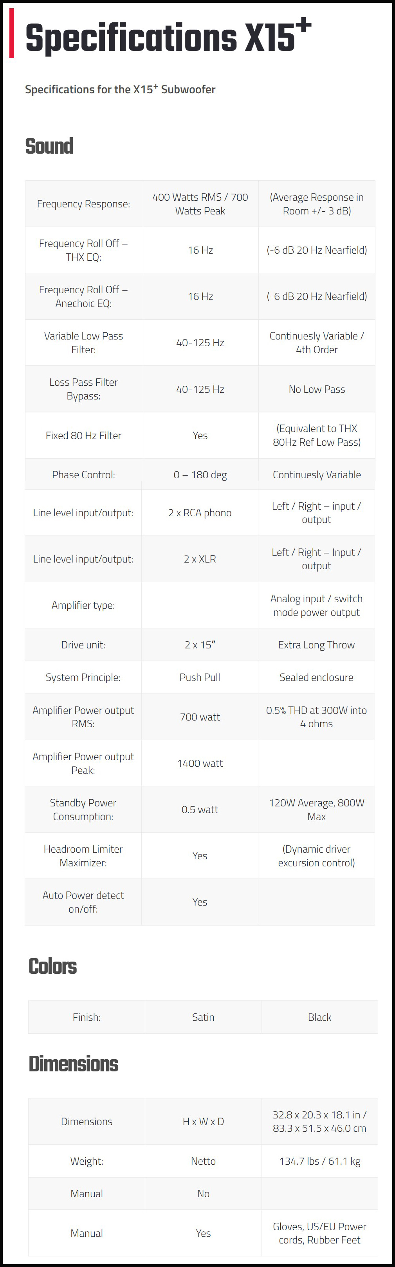Click the Extra Long Throw cell
395x1267 pixels.
[316, 645]
